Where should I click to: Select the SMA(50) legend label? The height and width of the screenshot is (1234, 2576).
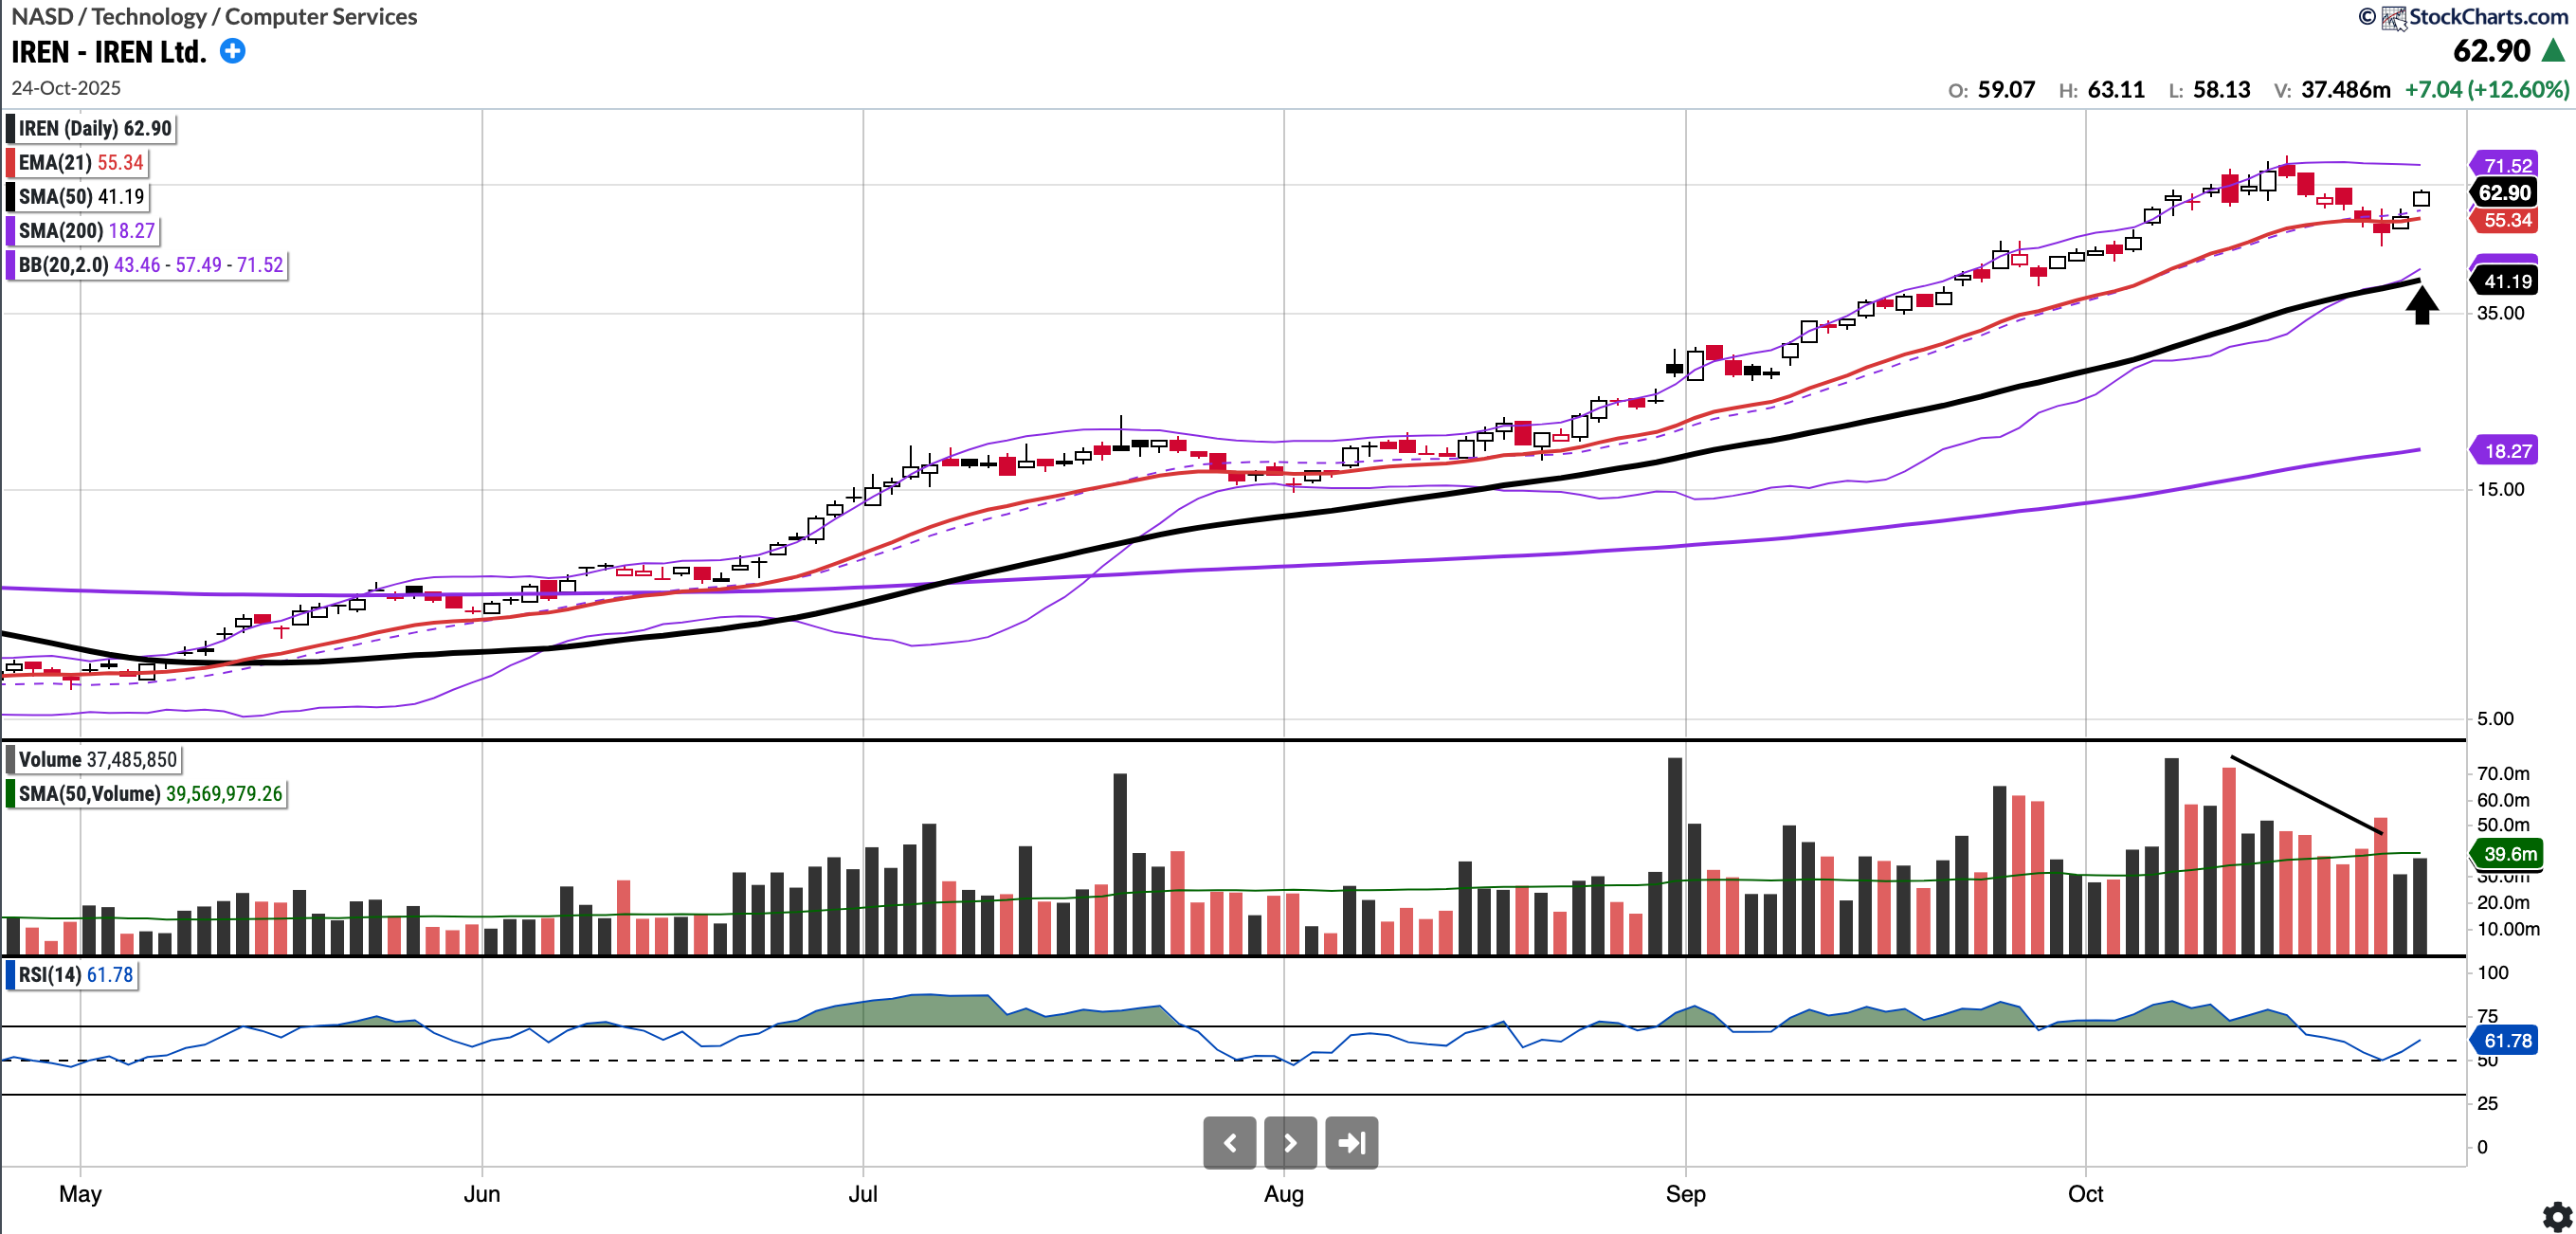pos(81,196)
